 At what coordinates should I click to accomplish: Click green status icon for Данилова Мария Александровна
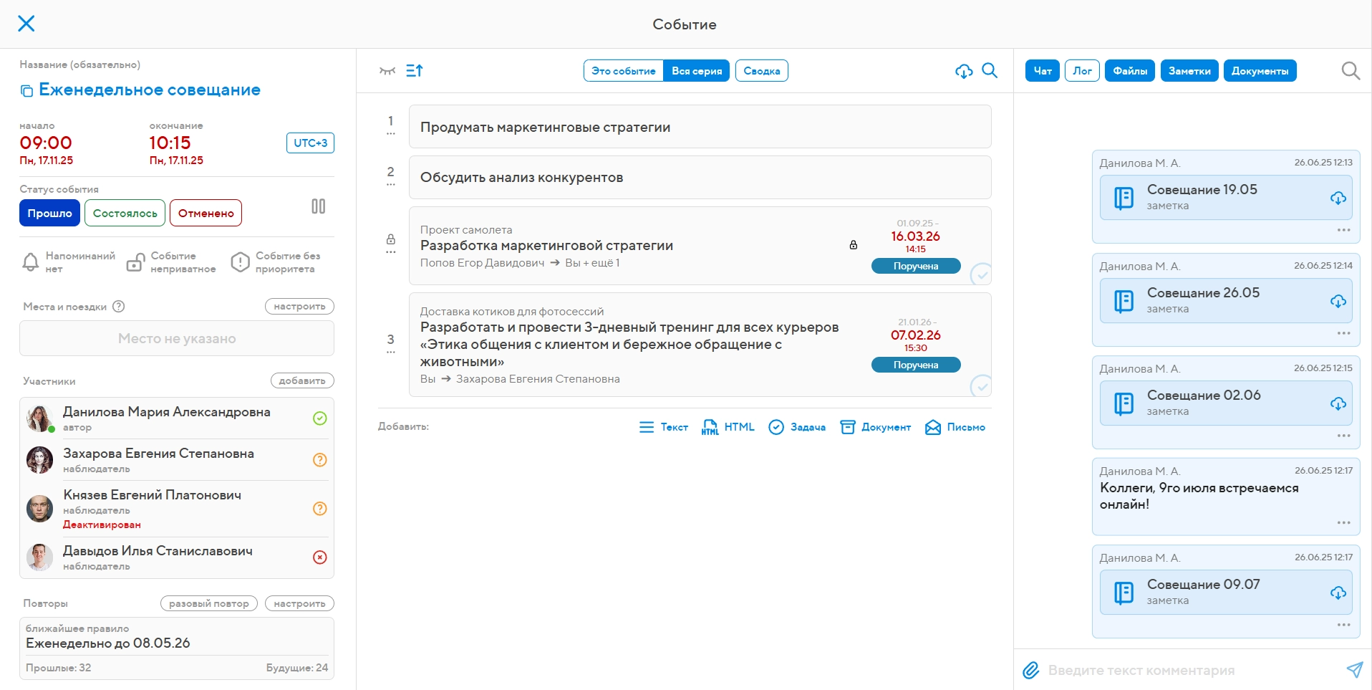click(x=320, y=418)
